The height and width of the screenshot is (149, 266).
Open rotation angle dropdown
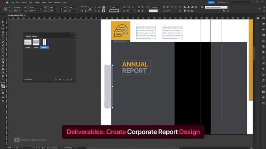77,7
